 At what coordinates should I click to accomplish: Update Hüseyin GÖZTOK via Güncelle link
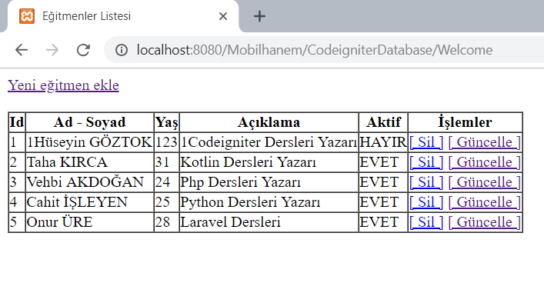click(485, 142)
